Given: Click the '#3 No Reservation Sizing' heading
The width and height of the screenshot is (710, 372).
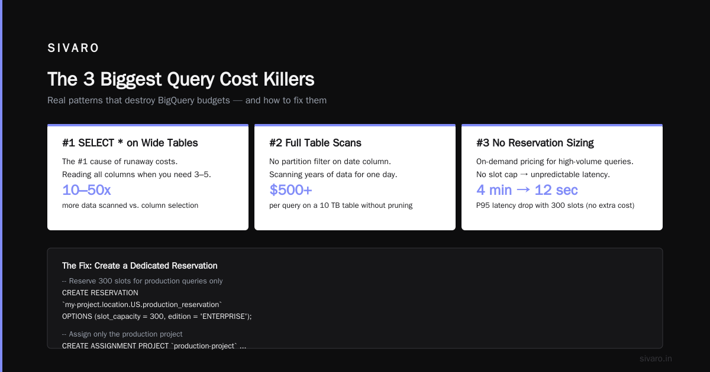Looking at the screenshot, I should (x=535, y=143).
